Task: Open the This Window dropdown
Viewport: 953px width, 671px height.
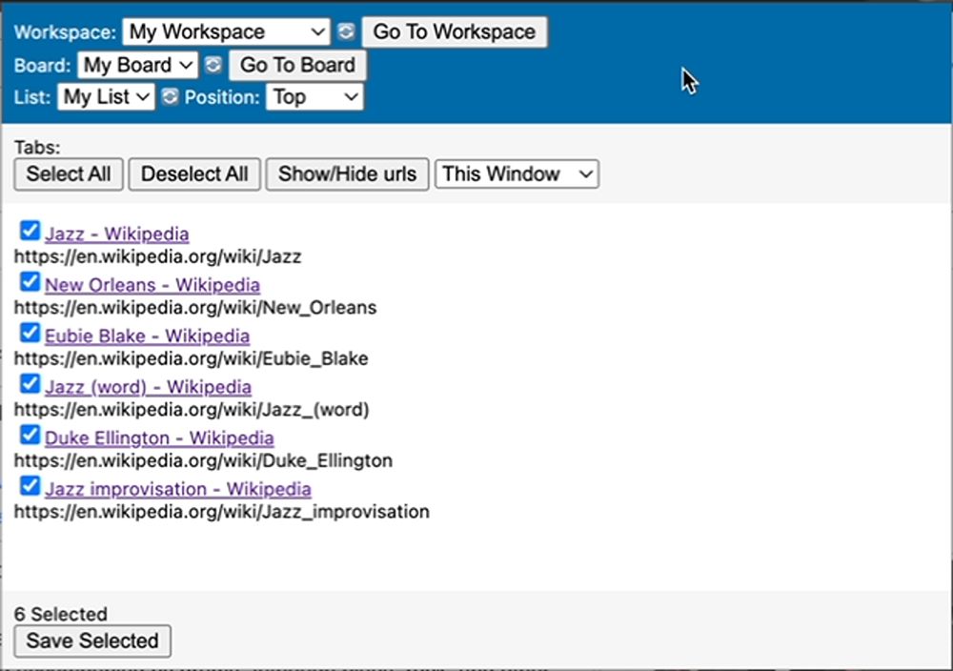Action: 517,173
